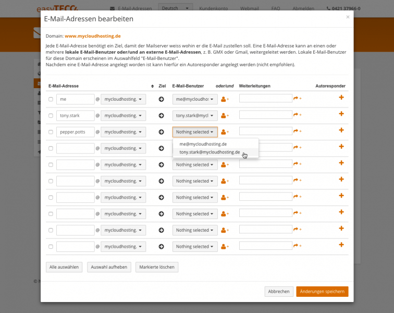Click Ziel arrow icon in me row
The height and width of the screenshot is (313, 394).
(162, 99)
